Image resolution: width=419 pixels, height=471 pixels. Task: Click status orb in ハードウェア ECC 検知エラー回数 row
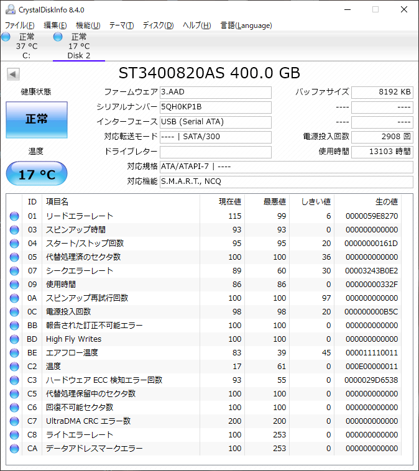[14, 380]
